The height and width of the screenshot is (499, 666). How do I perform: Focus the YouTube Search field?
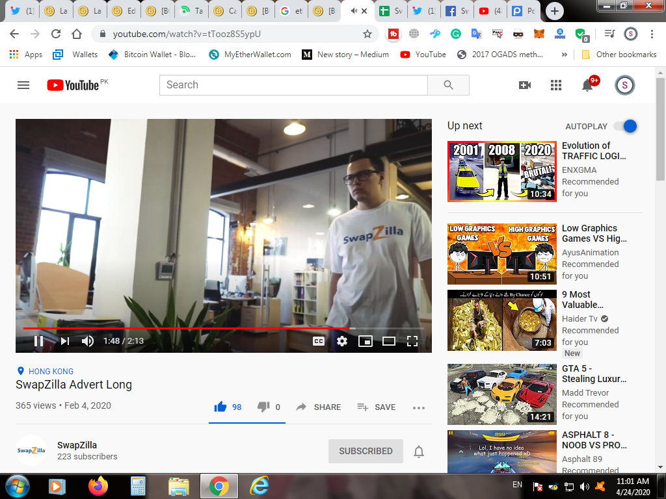(x=293, y=85)
